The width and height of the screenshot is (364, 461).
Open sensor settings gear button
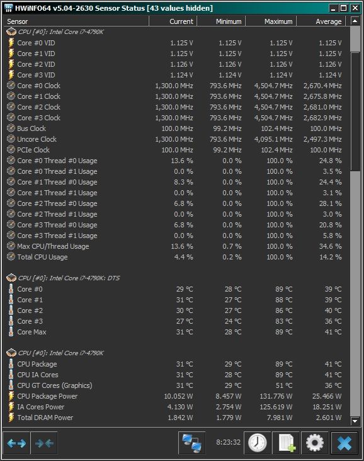pos(315,443)
